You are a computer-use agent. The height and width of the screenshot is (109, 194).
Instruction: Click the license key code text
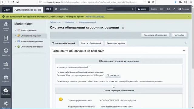(116, 107)
